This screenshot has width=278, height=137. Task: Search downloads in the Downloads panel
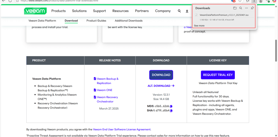pos(241,8)
